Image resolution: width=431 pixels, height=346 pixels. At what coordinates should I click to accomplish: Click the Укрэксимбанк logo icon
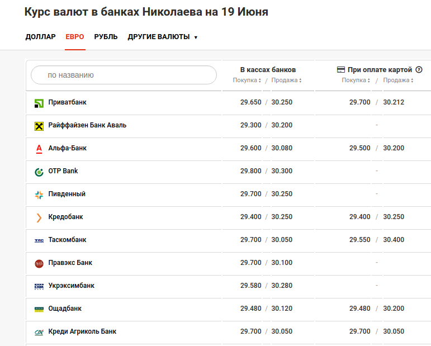39,287
